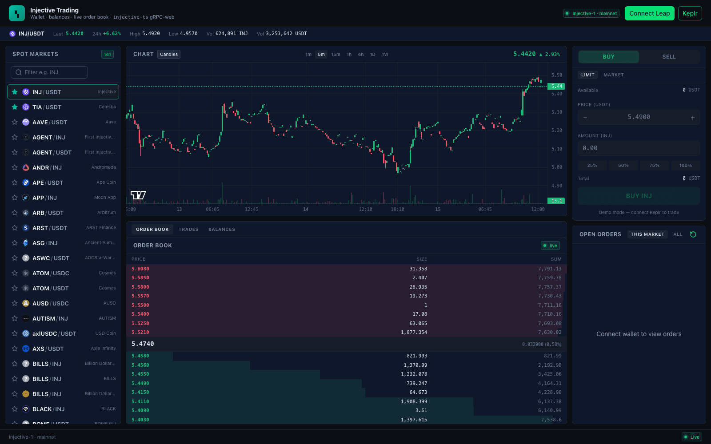This screenshot has height=444, width=711.
Task: Open the Trades tab
Action: [x=188, y=230]
